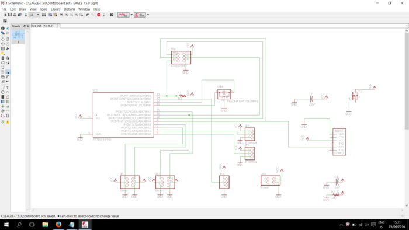Click the taskbar search icon
This screenshot has width=409, height=230.
click(x=19, y=225)
